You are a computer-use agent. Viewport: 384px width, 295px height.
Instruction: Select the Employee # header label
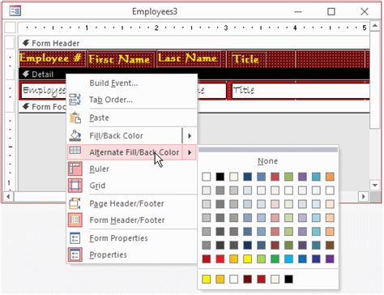53,58
